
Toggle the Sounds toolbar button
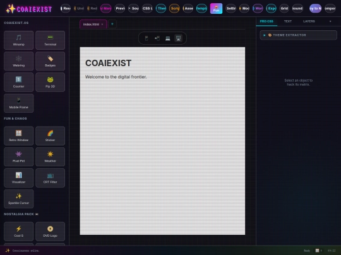pyautogui.click(x=297, y=8)
